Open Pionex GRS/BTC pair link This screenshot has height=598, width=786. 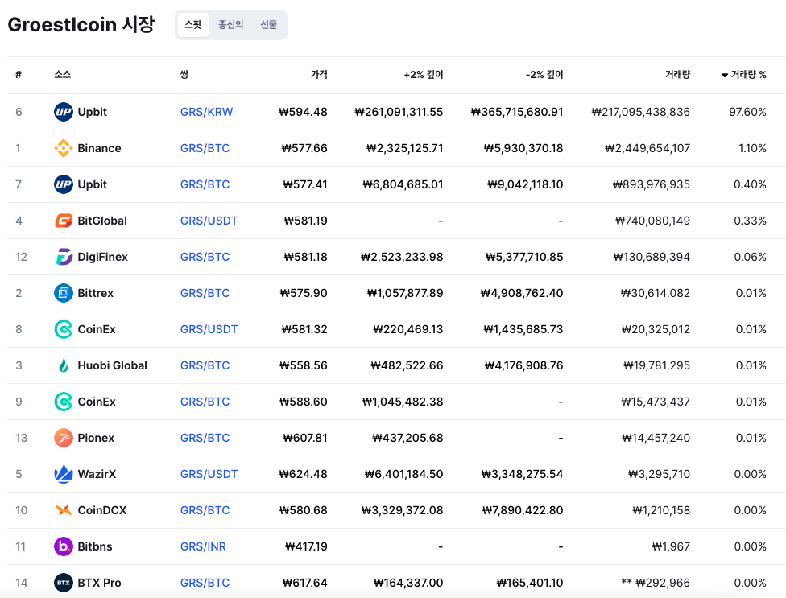point(205,438)
